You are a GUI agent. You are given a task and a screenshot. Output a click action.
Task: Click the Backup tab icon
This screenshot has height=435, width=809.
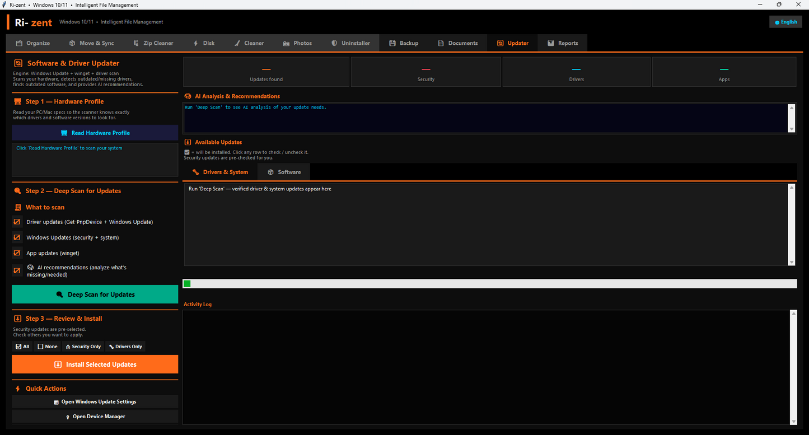click(x=392, y=43)
